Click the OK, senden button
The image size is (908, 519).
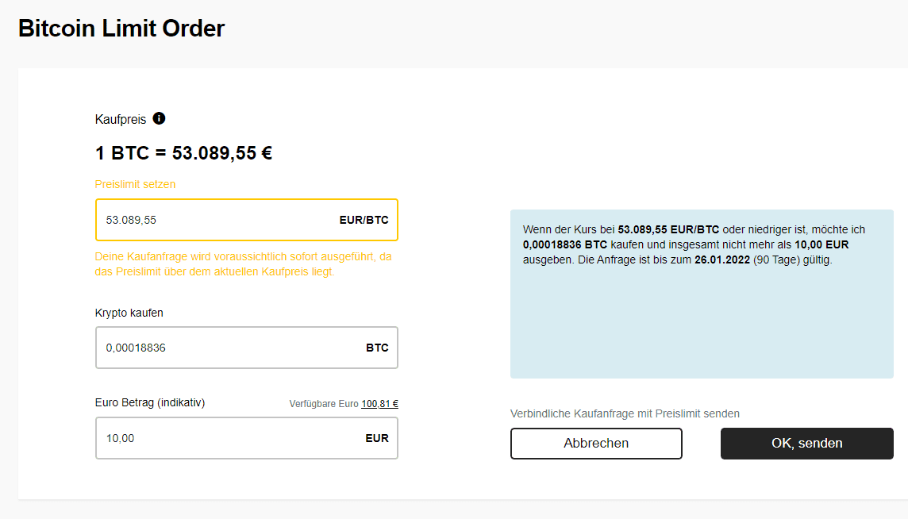[806, 443]
